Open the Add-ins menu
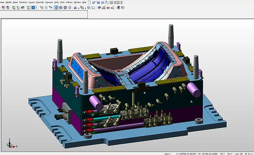 tap(69, 2)
